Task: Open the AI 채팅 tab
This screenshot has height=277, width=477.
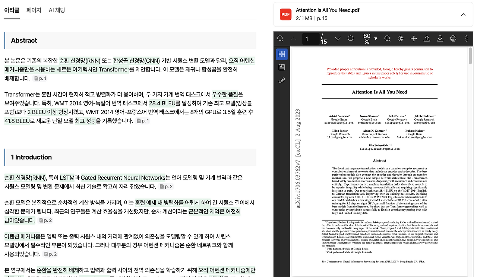Action: coord(56,10)
